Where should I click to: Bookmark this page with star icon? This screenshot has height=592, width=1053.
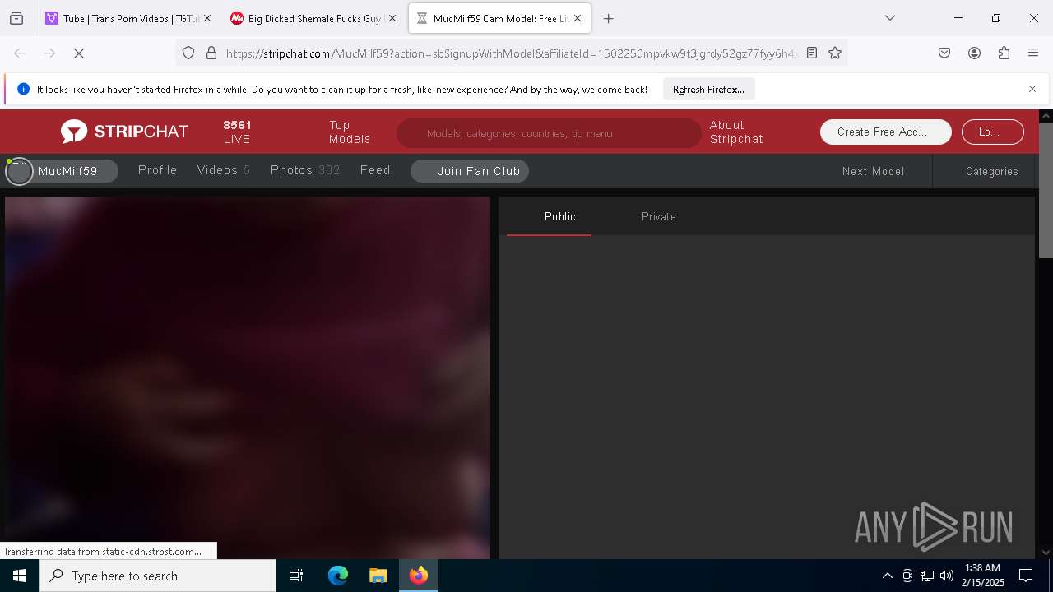pyautogui.click(x=835, y=53)
